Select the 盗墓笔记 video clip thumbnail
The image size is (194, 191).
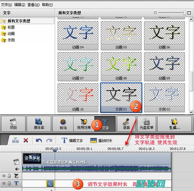pos(32,158)
